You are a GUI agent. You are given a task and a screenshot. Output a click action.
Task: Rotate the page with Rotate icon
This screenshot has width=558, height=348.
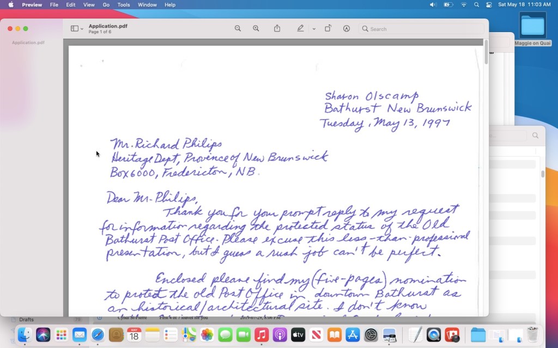(328, 28)
